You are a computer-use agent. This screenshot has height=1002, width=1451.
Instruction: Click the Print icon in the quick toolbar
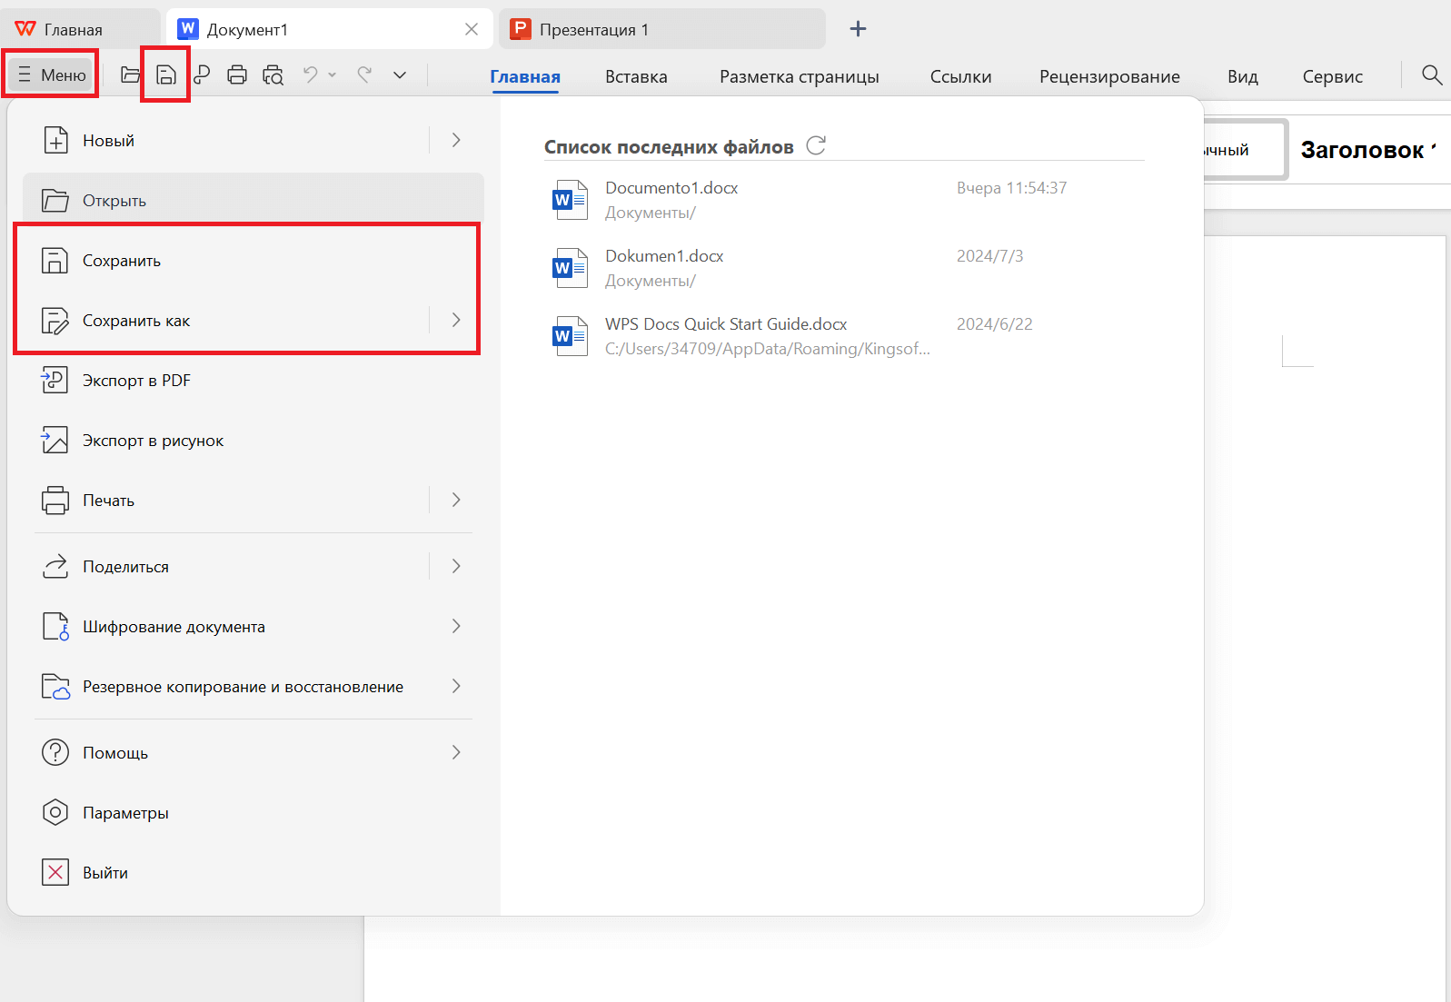(237, 75)
